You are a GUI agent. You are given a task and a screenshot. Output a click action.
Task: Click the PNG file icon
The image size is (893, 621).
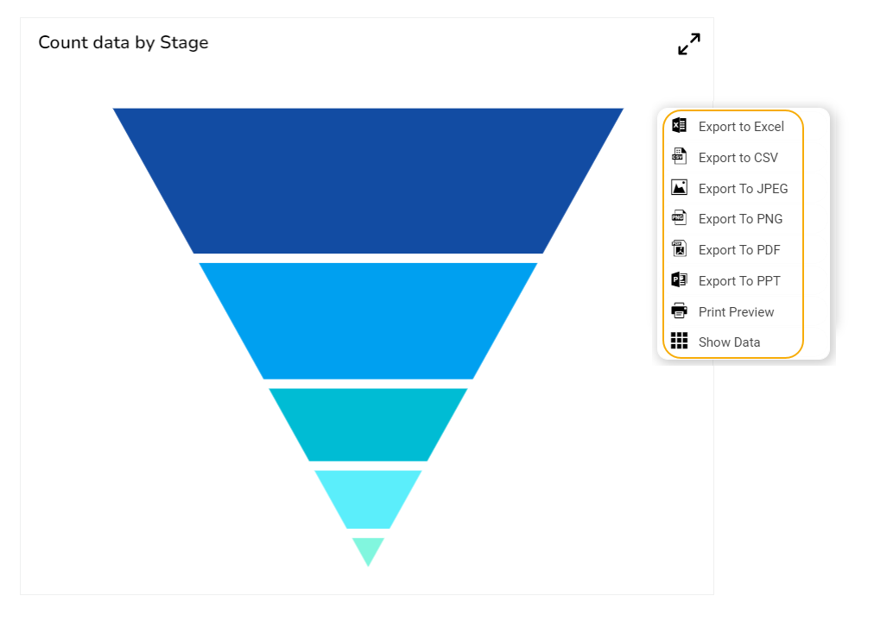click(680, 218)
